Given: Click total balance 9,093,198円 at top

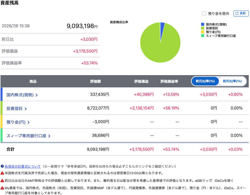Looking at the screenshot, I should tap(82, 26).
